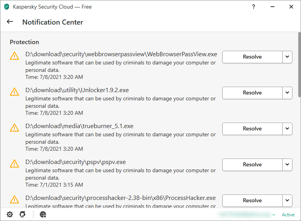Image resolution: width=301 pixels, height=221 pixels.
Task: Click the blurred account email
Action: (245, 214)
